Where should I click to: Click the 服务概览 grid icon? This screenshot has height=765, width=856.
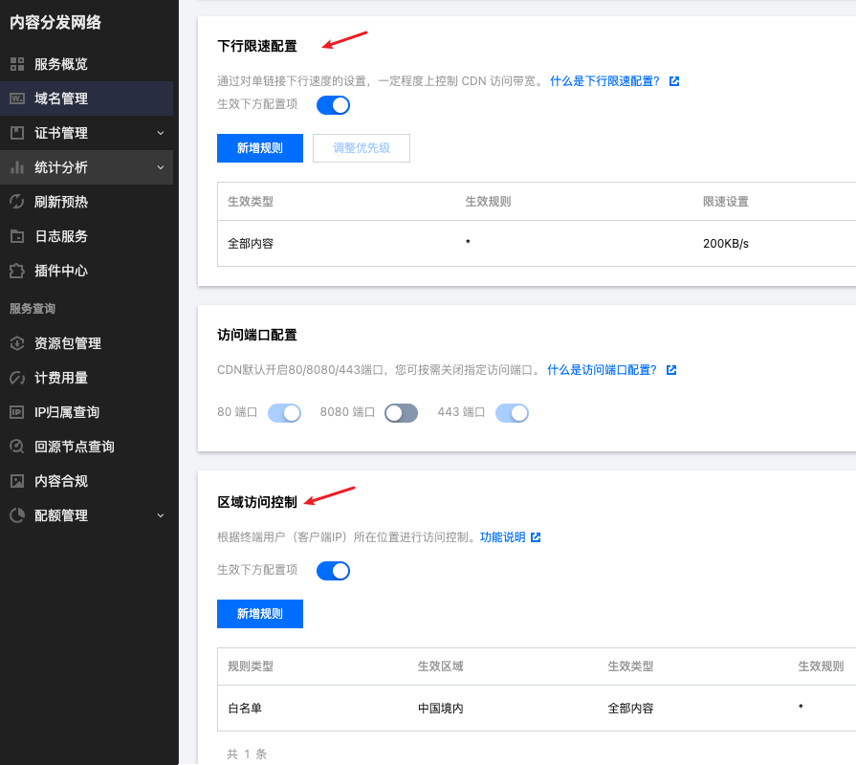point(17,64)
